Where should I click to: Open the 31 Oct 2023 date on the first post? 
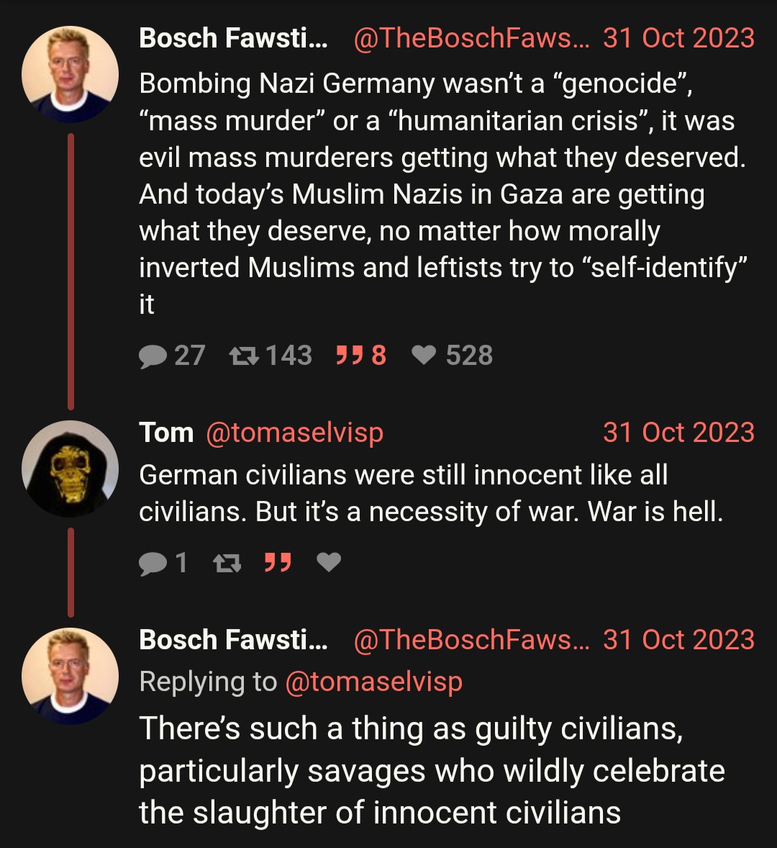(x=678, y=38)
